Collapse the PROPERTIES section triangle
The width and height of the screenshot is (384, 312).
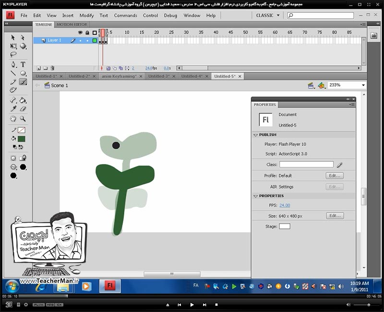pos(255,196)
